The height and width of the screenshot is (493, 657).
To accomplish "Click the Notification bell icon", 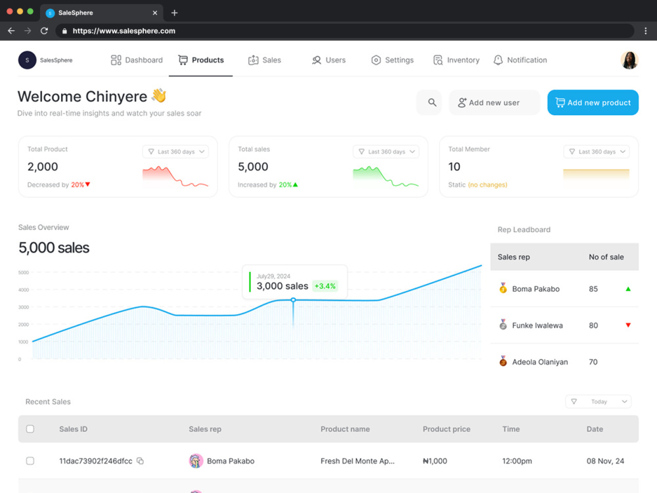I will tap(498, 60).
